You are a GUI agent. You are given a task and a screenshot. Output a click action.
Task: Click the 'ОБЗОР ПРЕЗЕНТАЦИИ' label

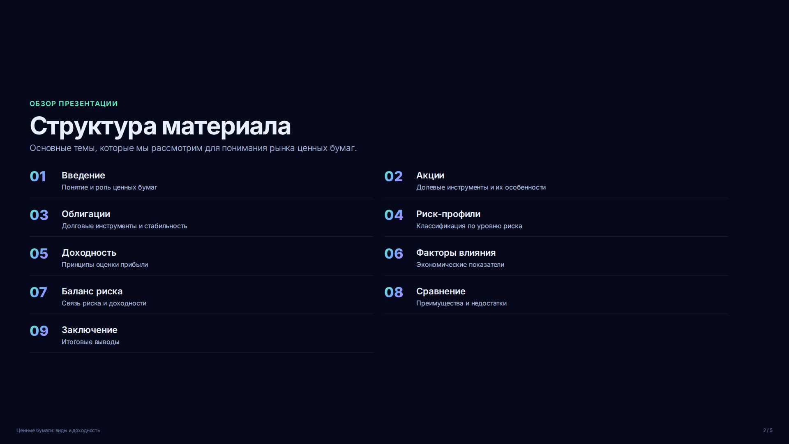pos(74,104)
